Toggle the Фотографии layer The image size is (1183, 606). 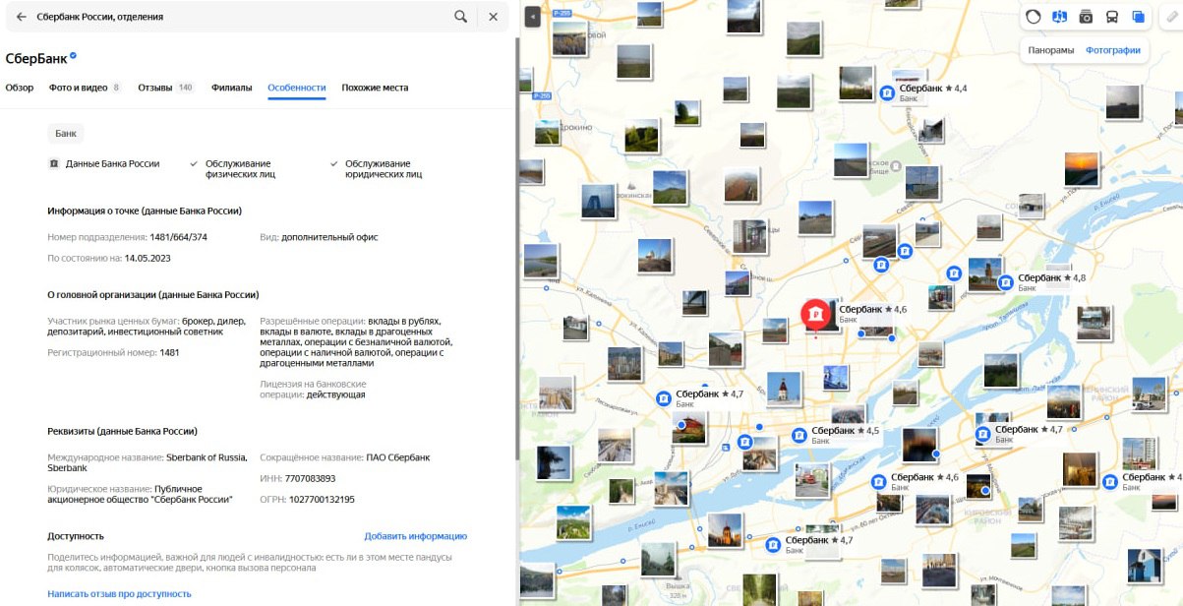pyautogui.click(x=1113, y=50)
